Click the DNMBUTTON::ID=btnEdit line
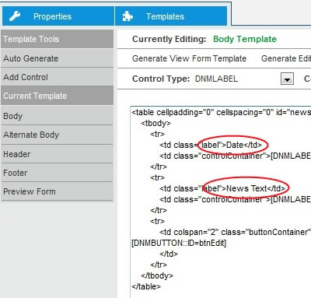311x298 pixels. tap(179, 243)
